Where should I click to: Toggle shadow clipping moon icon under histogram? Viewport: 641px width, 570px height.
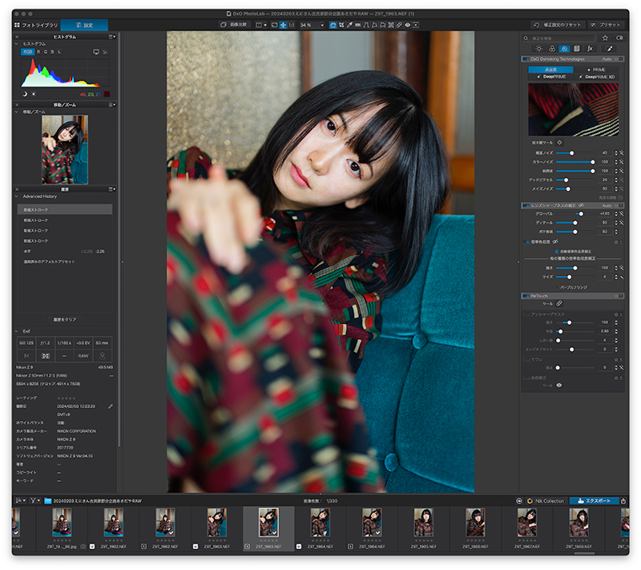click(x=25, y=94)
